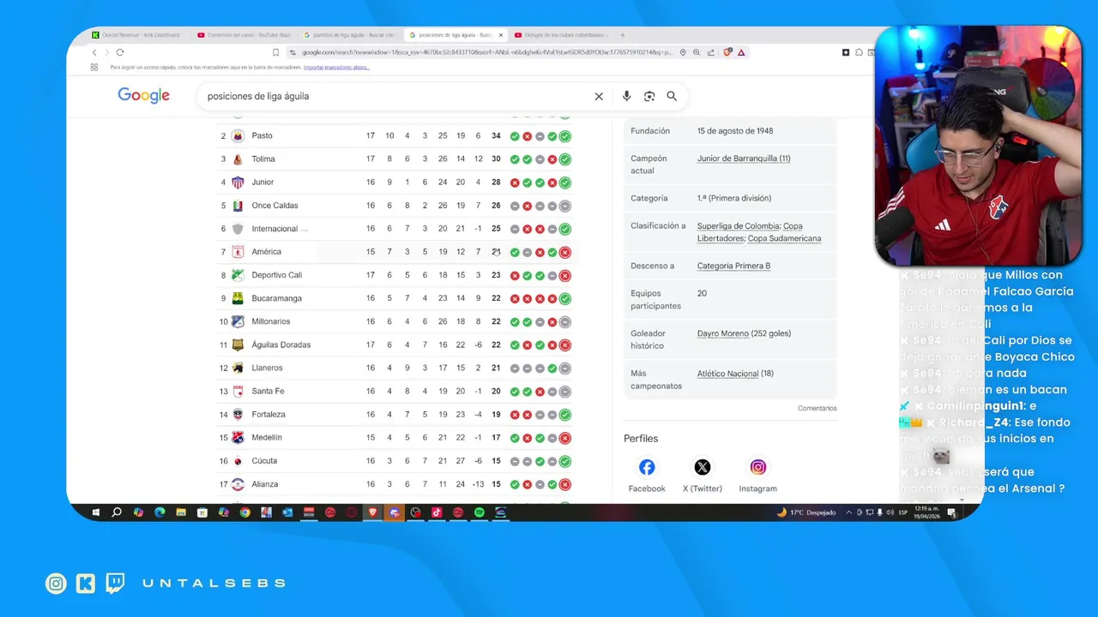Screen dimensions: 1098x617
Task: Launch Microsoft Edge from the taskbar
Action: click(x=160, y=512)
